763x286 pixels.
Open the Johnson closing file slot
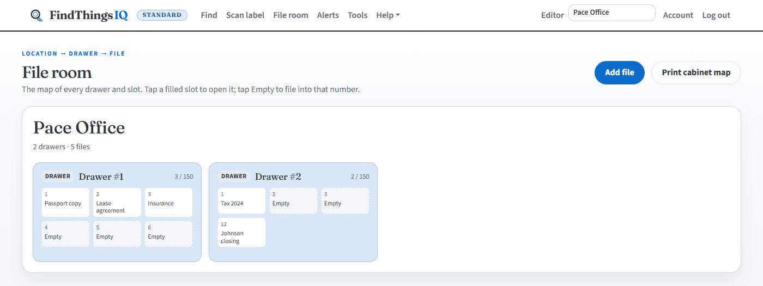241,232
